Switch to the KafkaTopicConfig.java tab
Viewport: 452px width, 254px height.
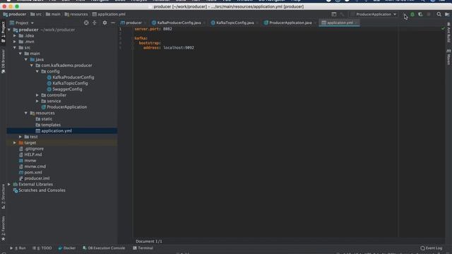click(x=234, y=23)
